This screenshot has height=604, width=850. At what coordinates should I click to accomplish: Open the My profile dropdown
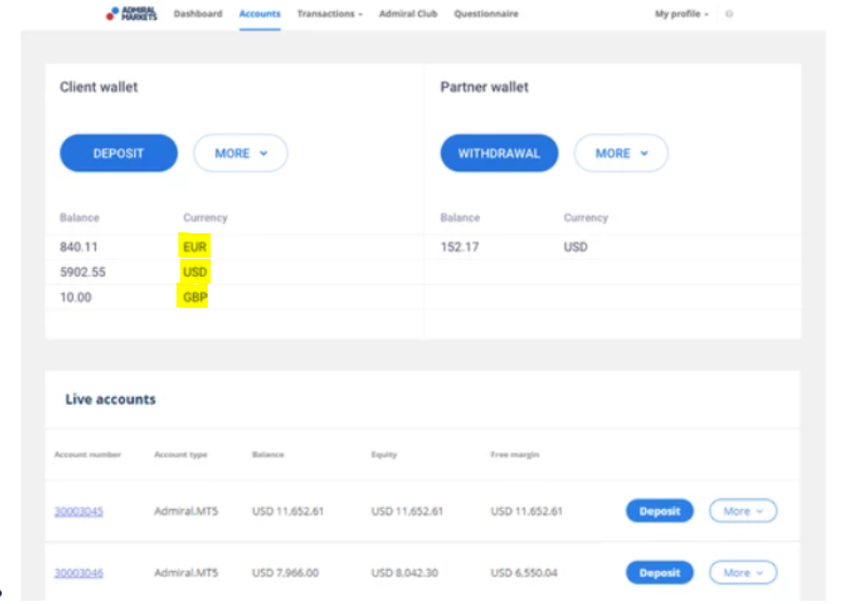click(681, 13)
